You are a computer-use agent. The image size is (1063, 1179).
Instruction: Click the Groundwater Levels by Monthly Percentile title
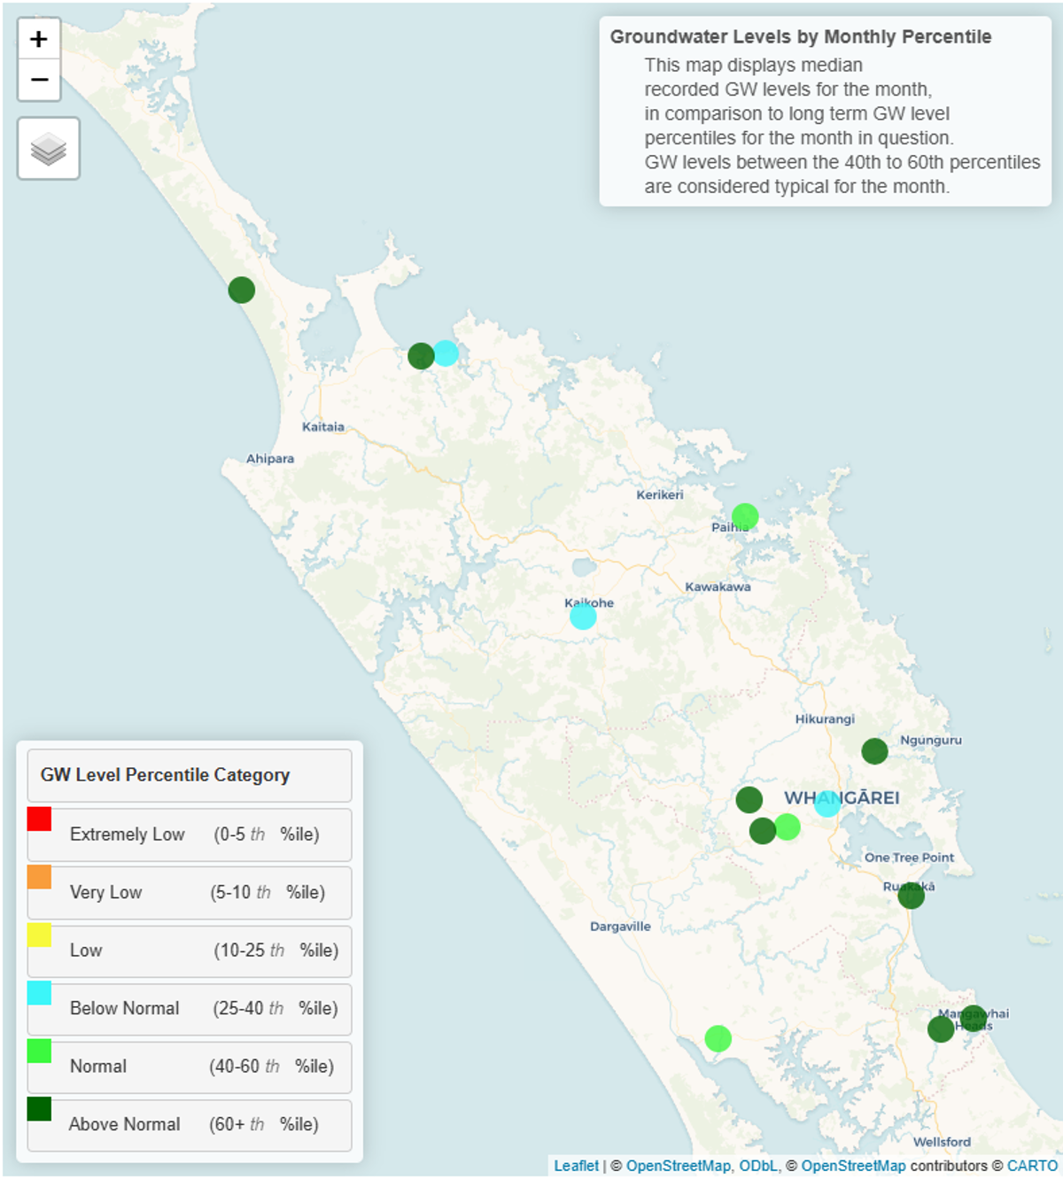tap(800, 37)
